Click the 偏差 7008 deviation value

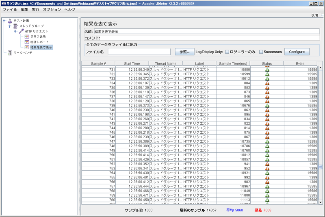coord(263,210)
